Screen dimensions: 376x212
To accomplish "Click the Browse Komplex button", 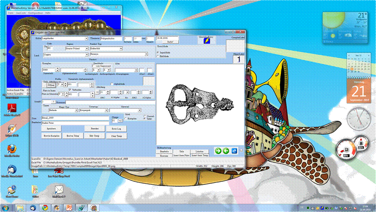I will 52,136.
